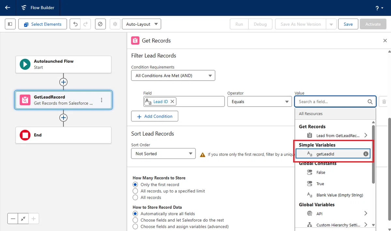Screen dimensions: 391x231
Task: Select All records, up to a specified limit
Action: (x=135, y=191)
